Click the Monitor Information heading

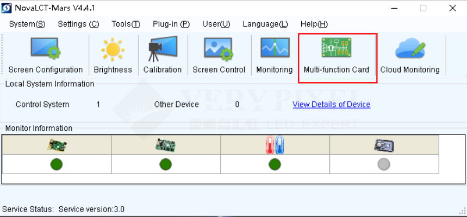coord(39,128)
